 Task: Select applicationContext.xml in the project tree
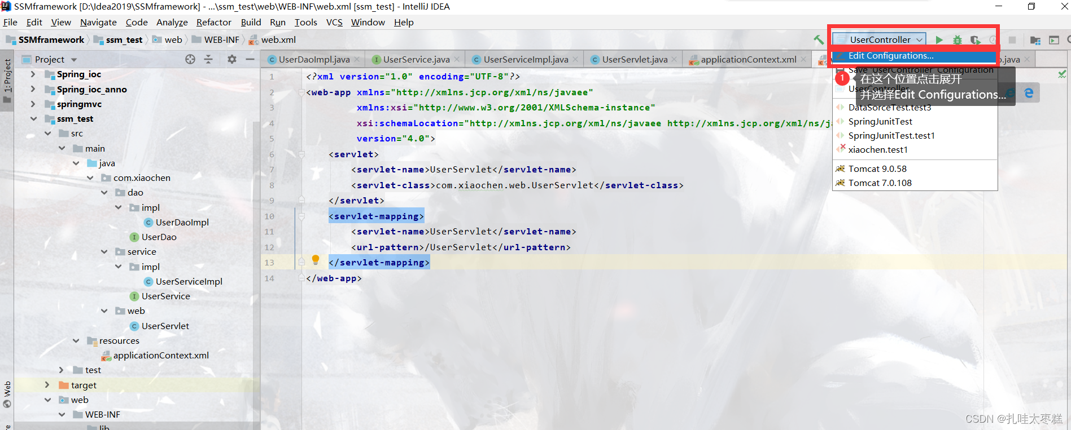[161, 355]
